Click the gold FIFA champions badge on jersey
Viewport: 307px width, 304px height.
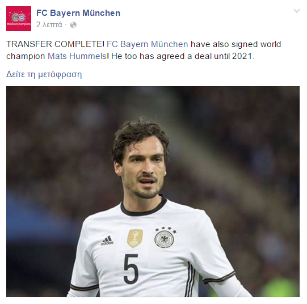click(x=134, y=238)
